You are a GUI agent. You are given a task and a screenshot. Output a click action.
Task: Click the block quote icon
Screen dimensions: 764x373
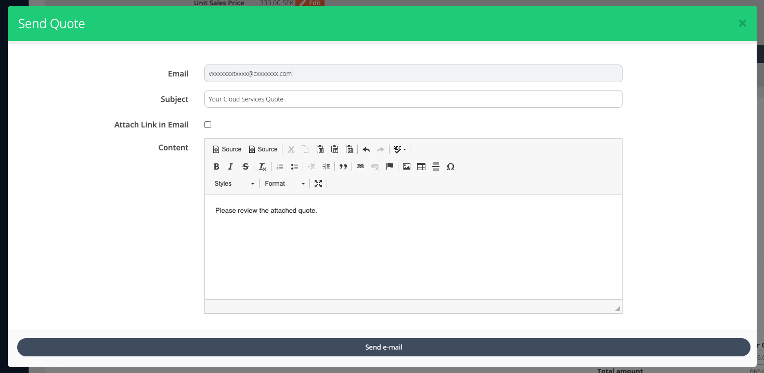[343, 167]
